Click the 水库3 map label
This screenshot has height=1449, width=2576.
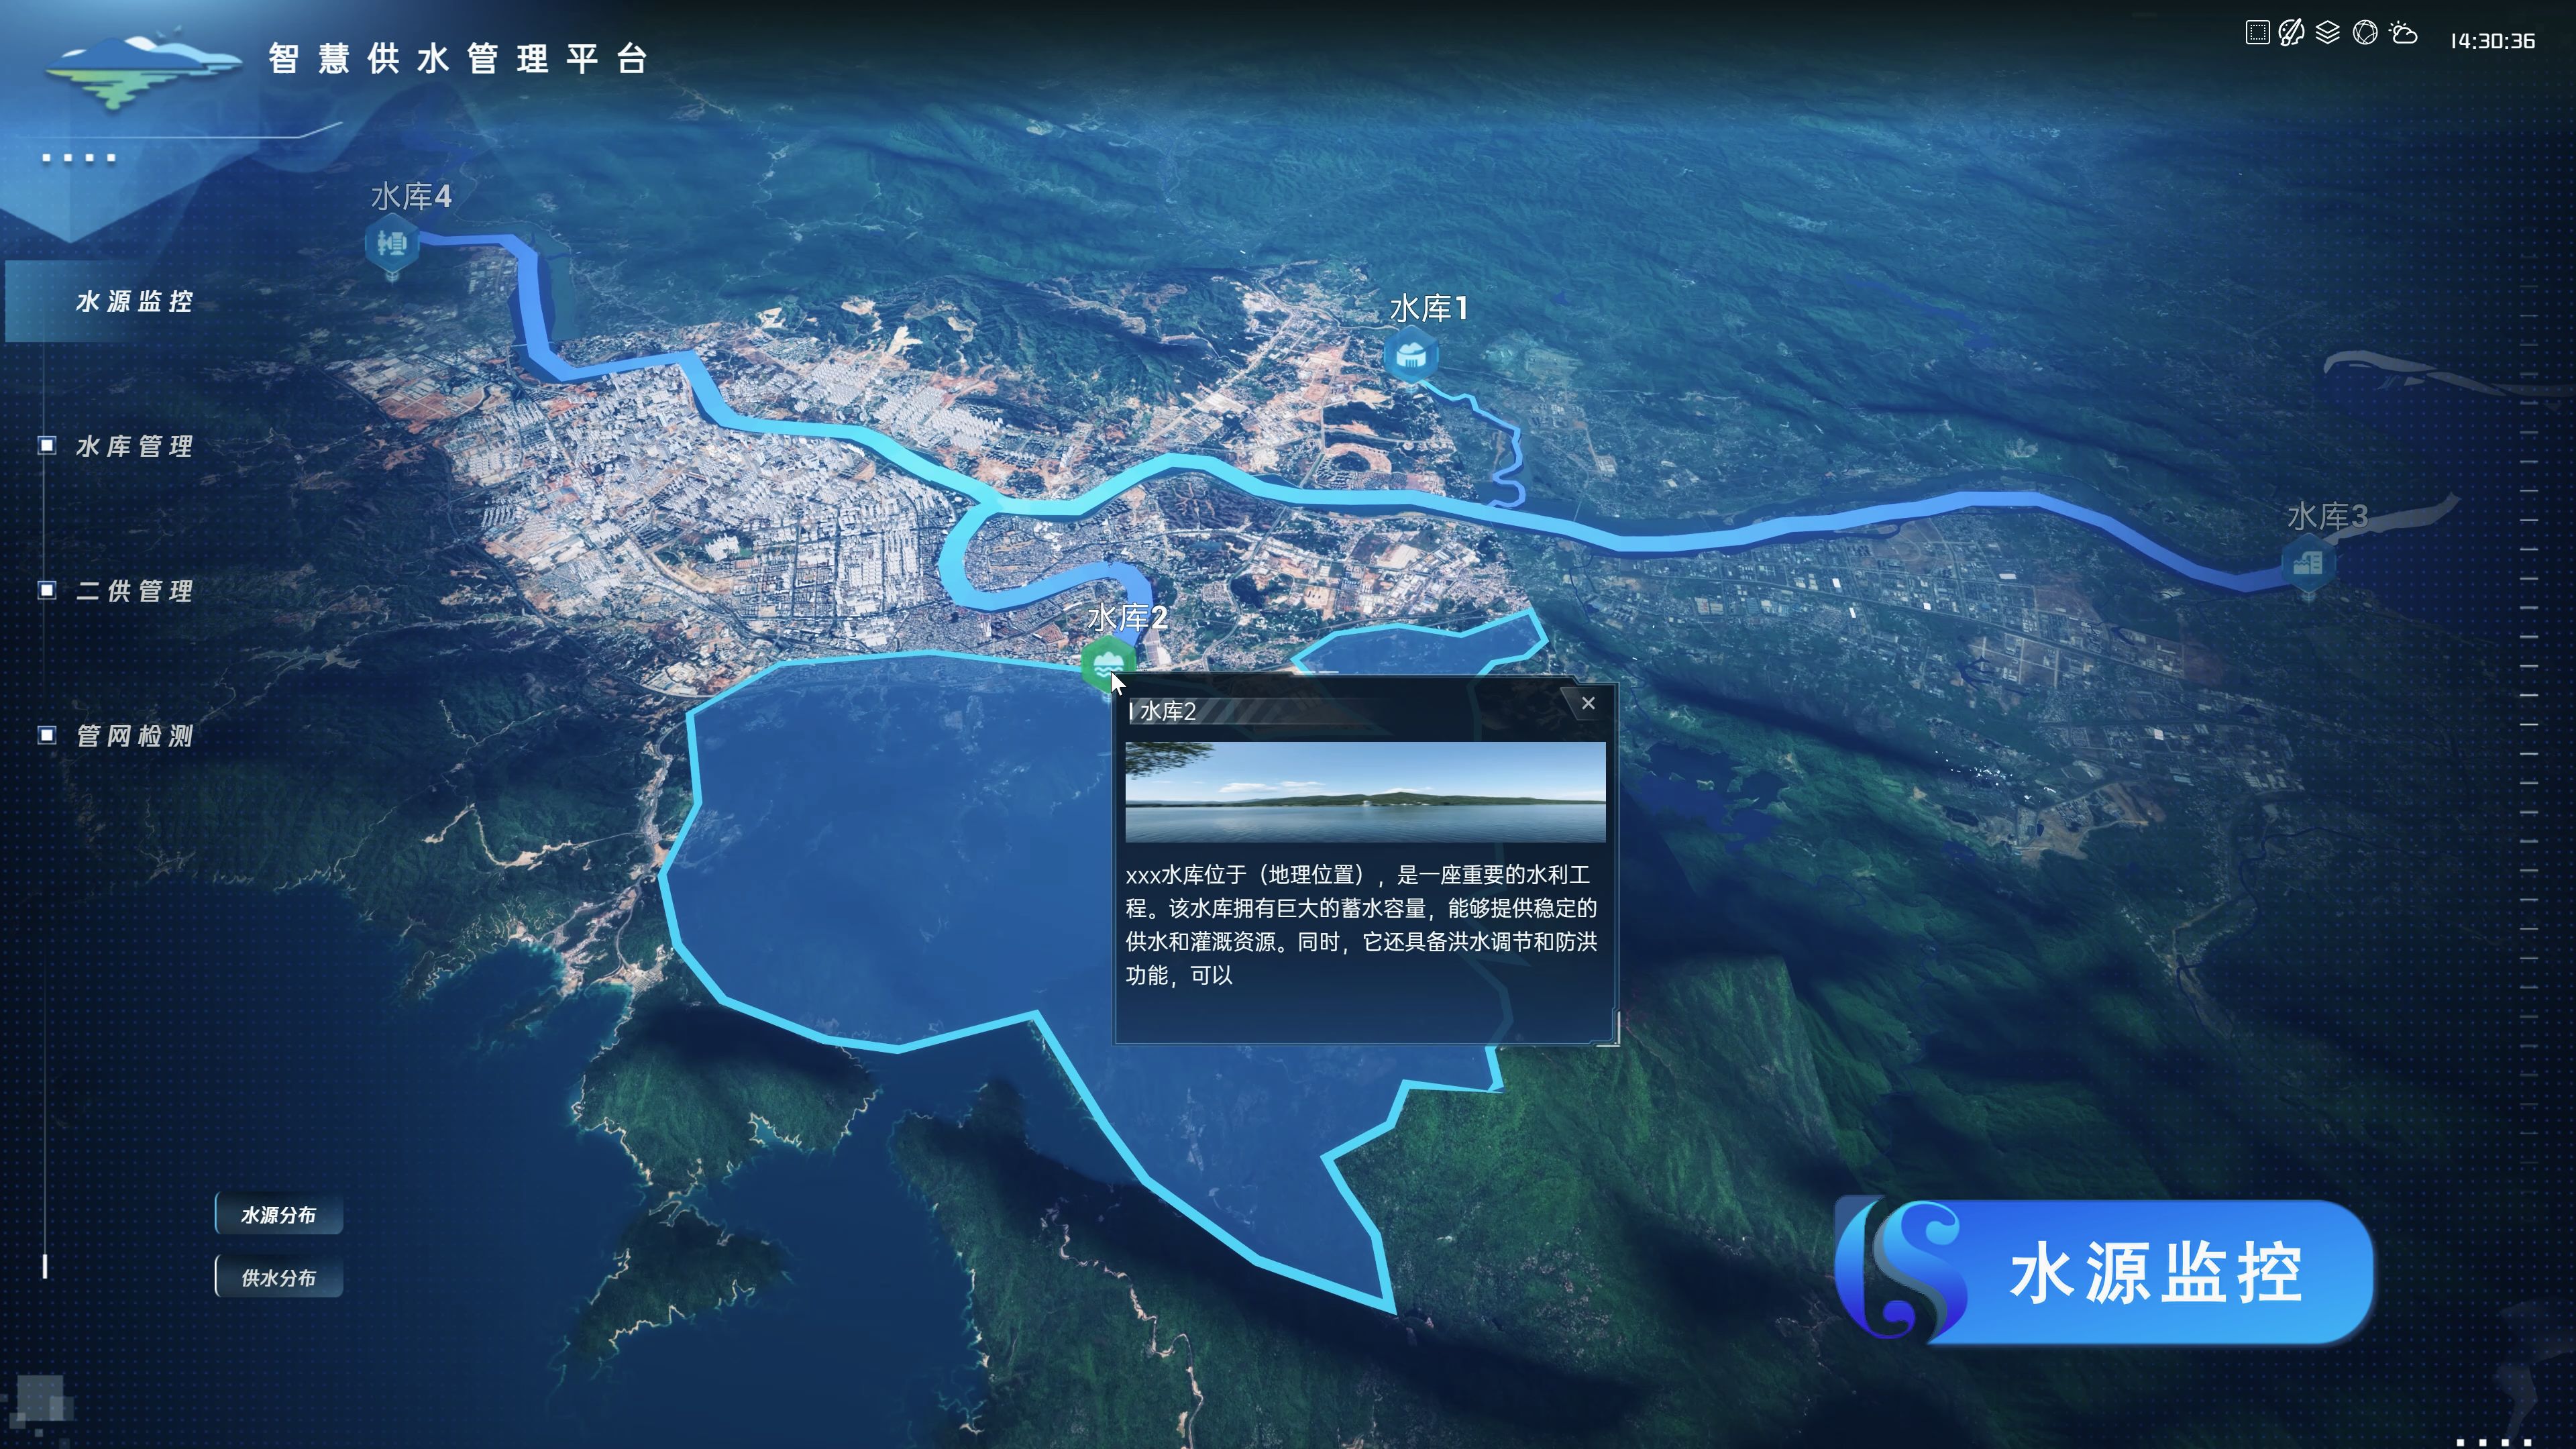[2327, 517]
